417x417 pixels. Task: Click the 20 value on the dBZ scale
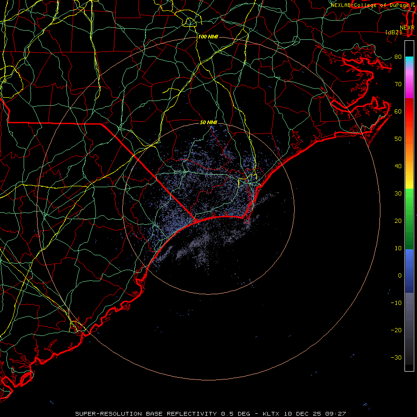[398, 221]
